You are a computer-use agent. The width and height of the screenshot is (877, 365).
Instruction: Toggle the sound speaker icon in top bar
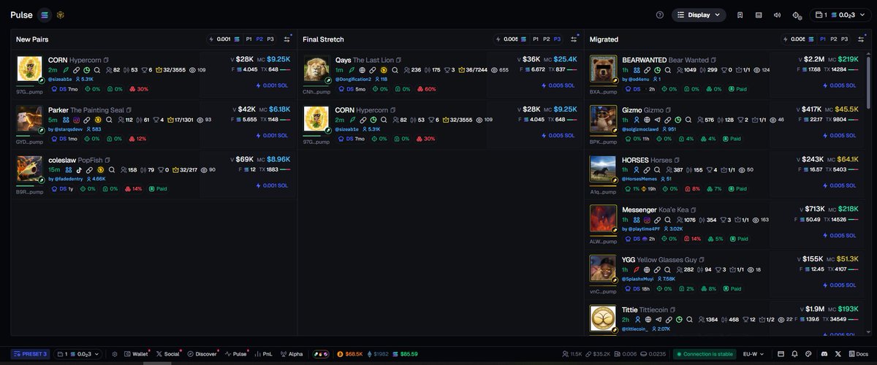(778, 15)
